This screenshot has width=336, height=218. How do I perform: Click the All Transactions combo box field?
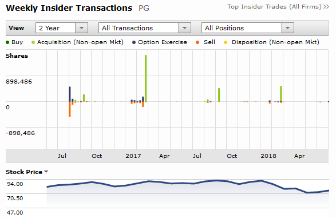[x=145, y=28]
